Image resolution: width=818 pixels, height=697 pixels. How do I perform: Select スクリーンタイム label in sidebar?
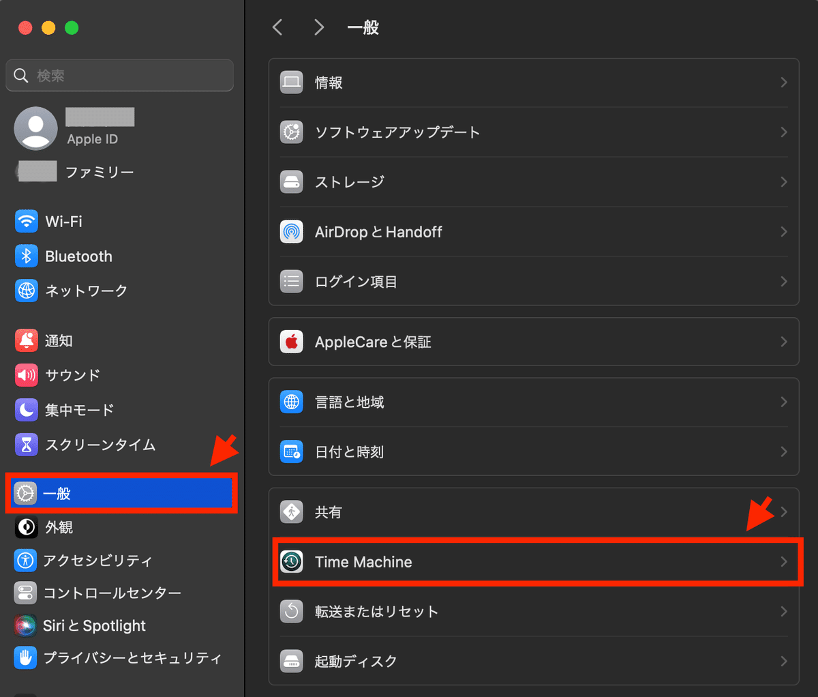click(100, 445)
